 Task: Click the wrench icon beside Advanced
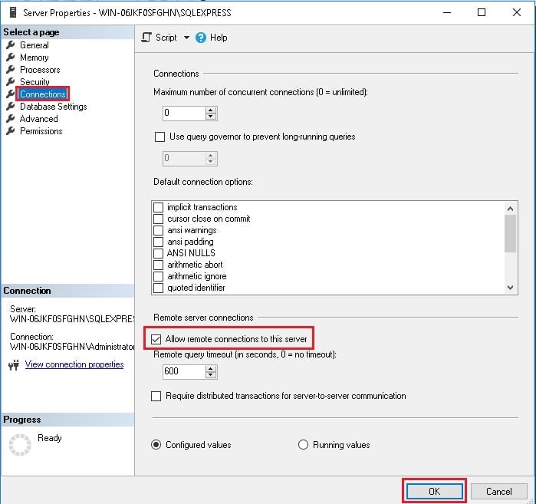tap(11, 119)
